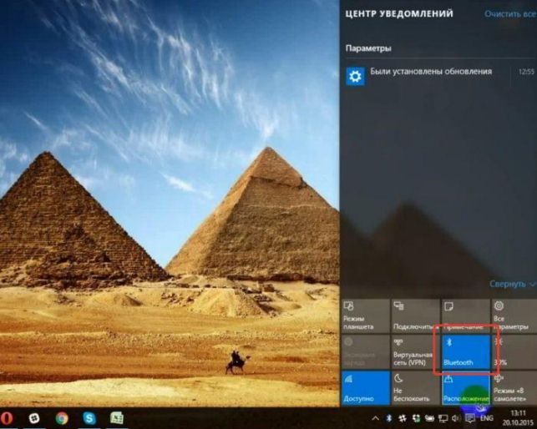Click the settings gear notification icon
The image size is (537, 429).
(355, 76)
